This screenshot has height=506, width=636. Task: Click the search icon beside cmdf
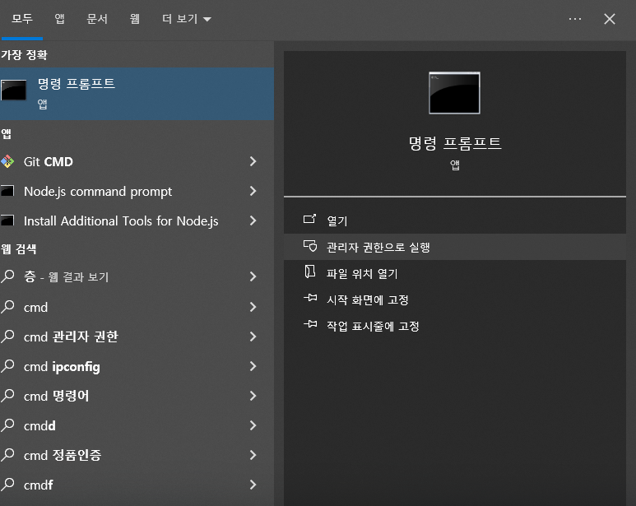coord(7,484)
